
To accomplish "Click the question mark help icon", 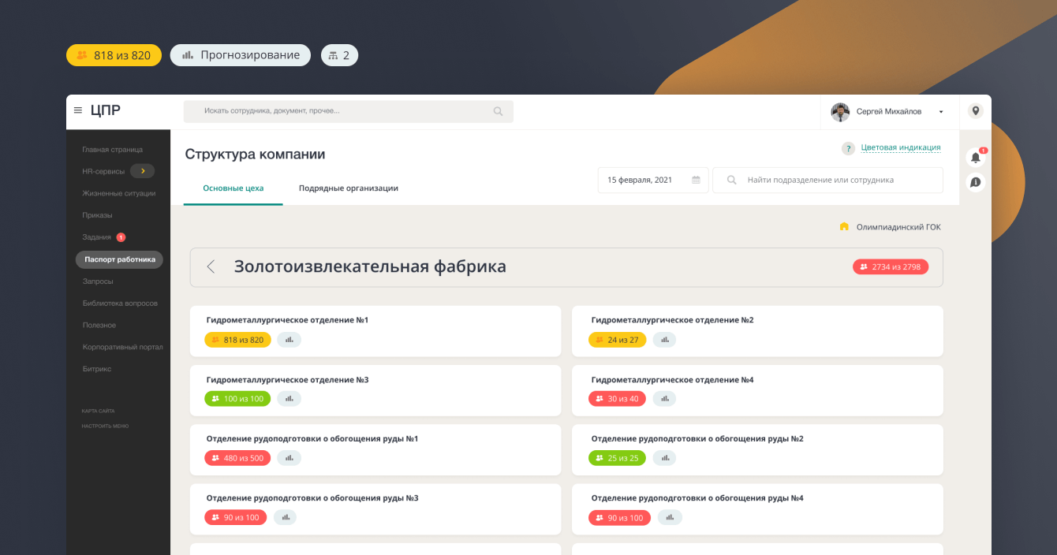I will point(848,148).
